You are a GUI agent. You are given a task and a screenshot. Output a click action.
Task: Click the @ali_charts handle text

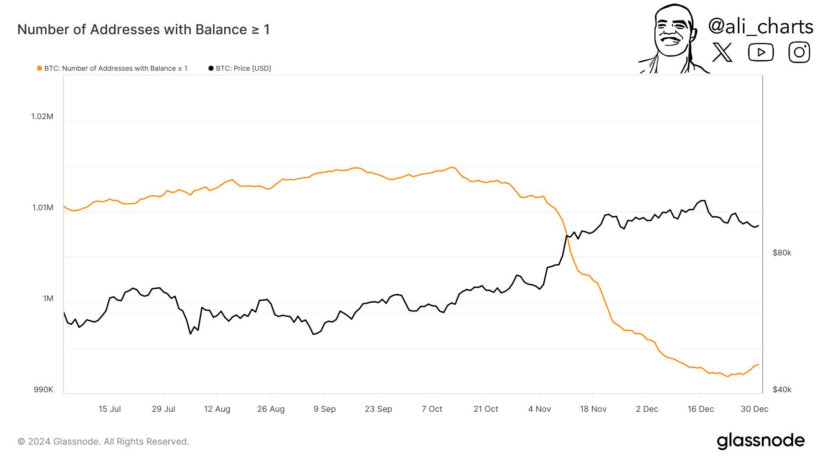click(x=760, y=26)
